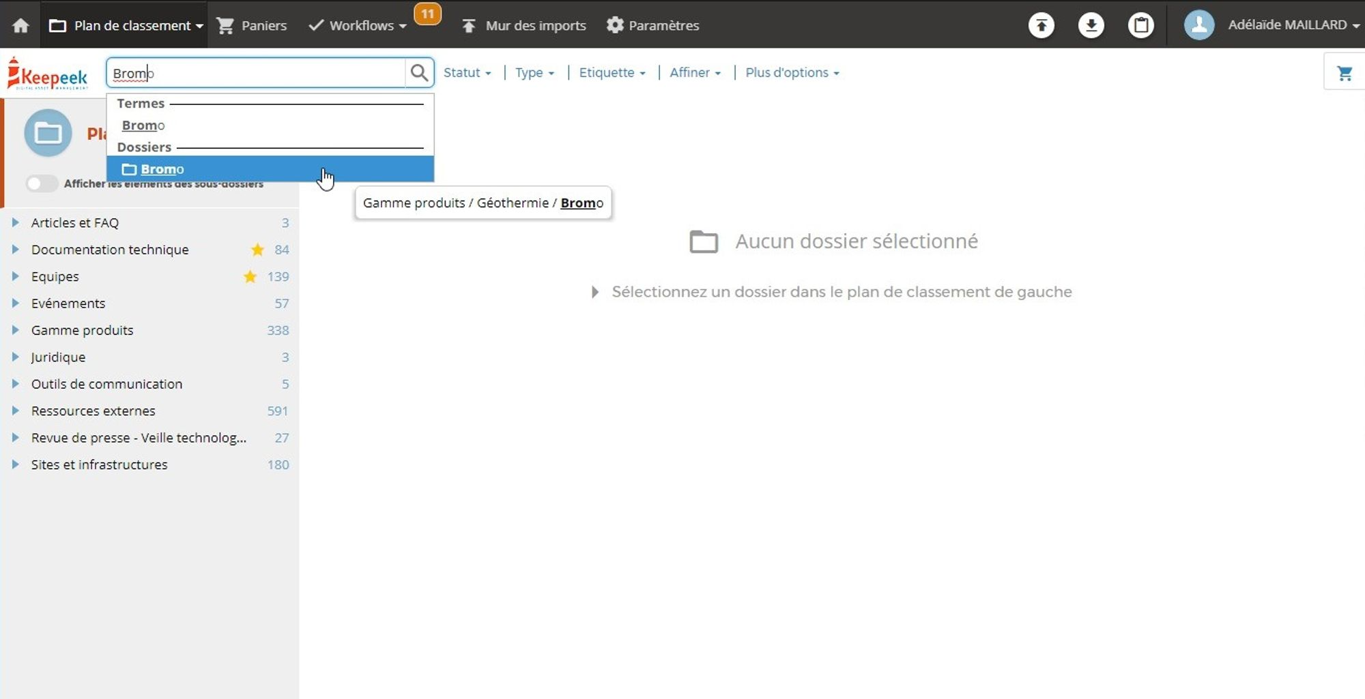Open Paniers via the shopping cart icon
Image resolution: width=1365 pixels, height=699 pixels.
click(x=225, y=25)
